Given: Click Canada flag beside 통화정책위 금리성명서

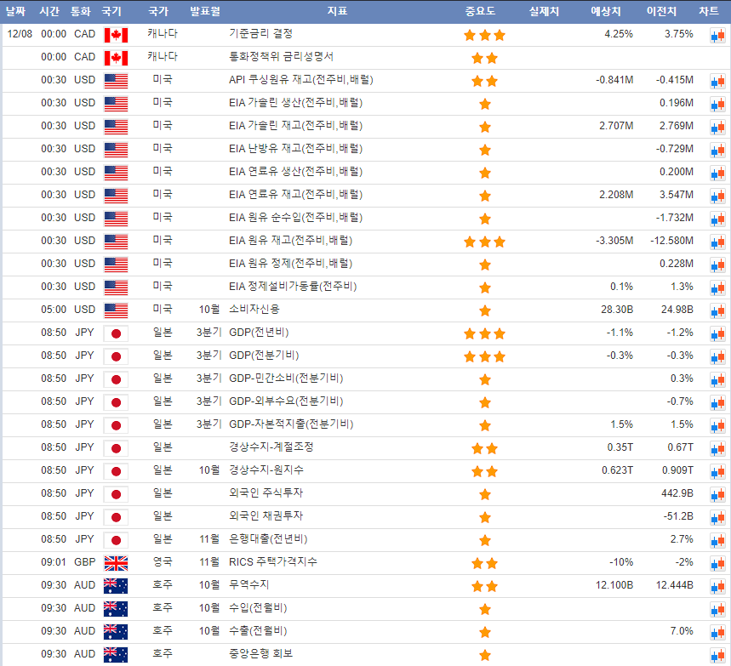Looking at the screenshot, I should point(115,58).
